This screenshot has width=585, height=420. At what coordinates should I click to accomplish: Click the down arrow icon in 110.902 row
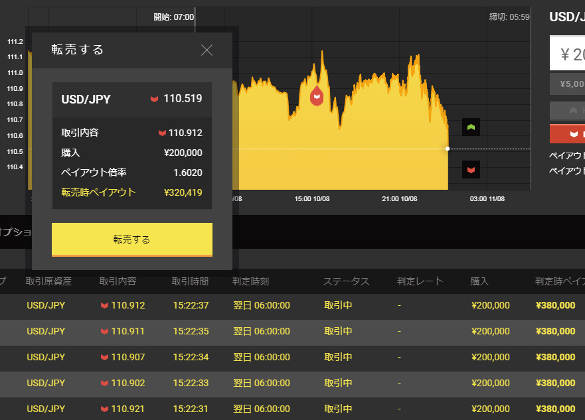point(104,383)
